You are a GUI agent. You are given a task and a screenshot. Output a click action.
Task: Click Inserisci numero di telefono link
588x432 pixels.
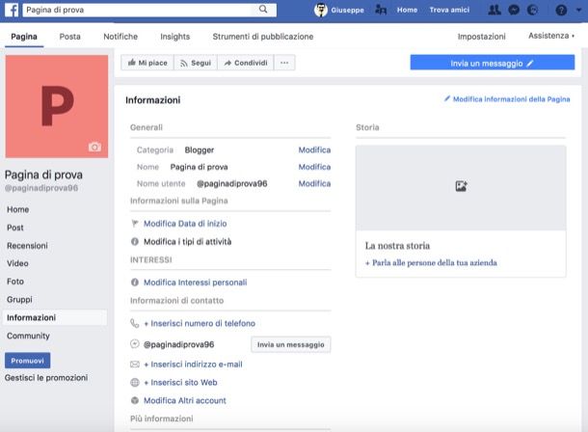(x=200, y=323)
